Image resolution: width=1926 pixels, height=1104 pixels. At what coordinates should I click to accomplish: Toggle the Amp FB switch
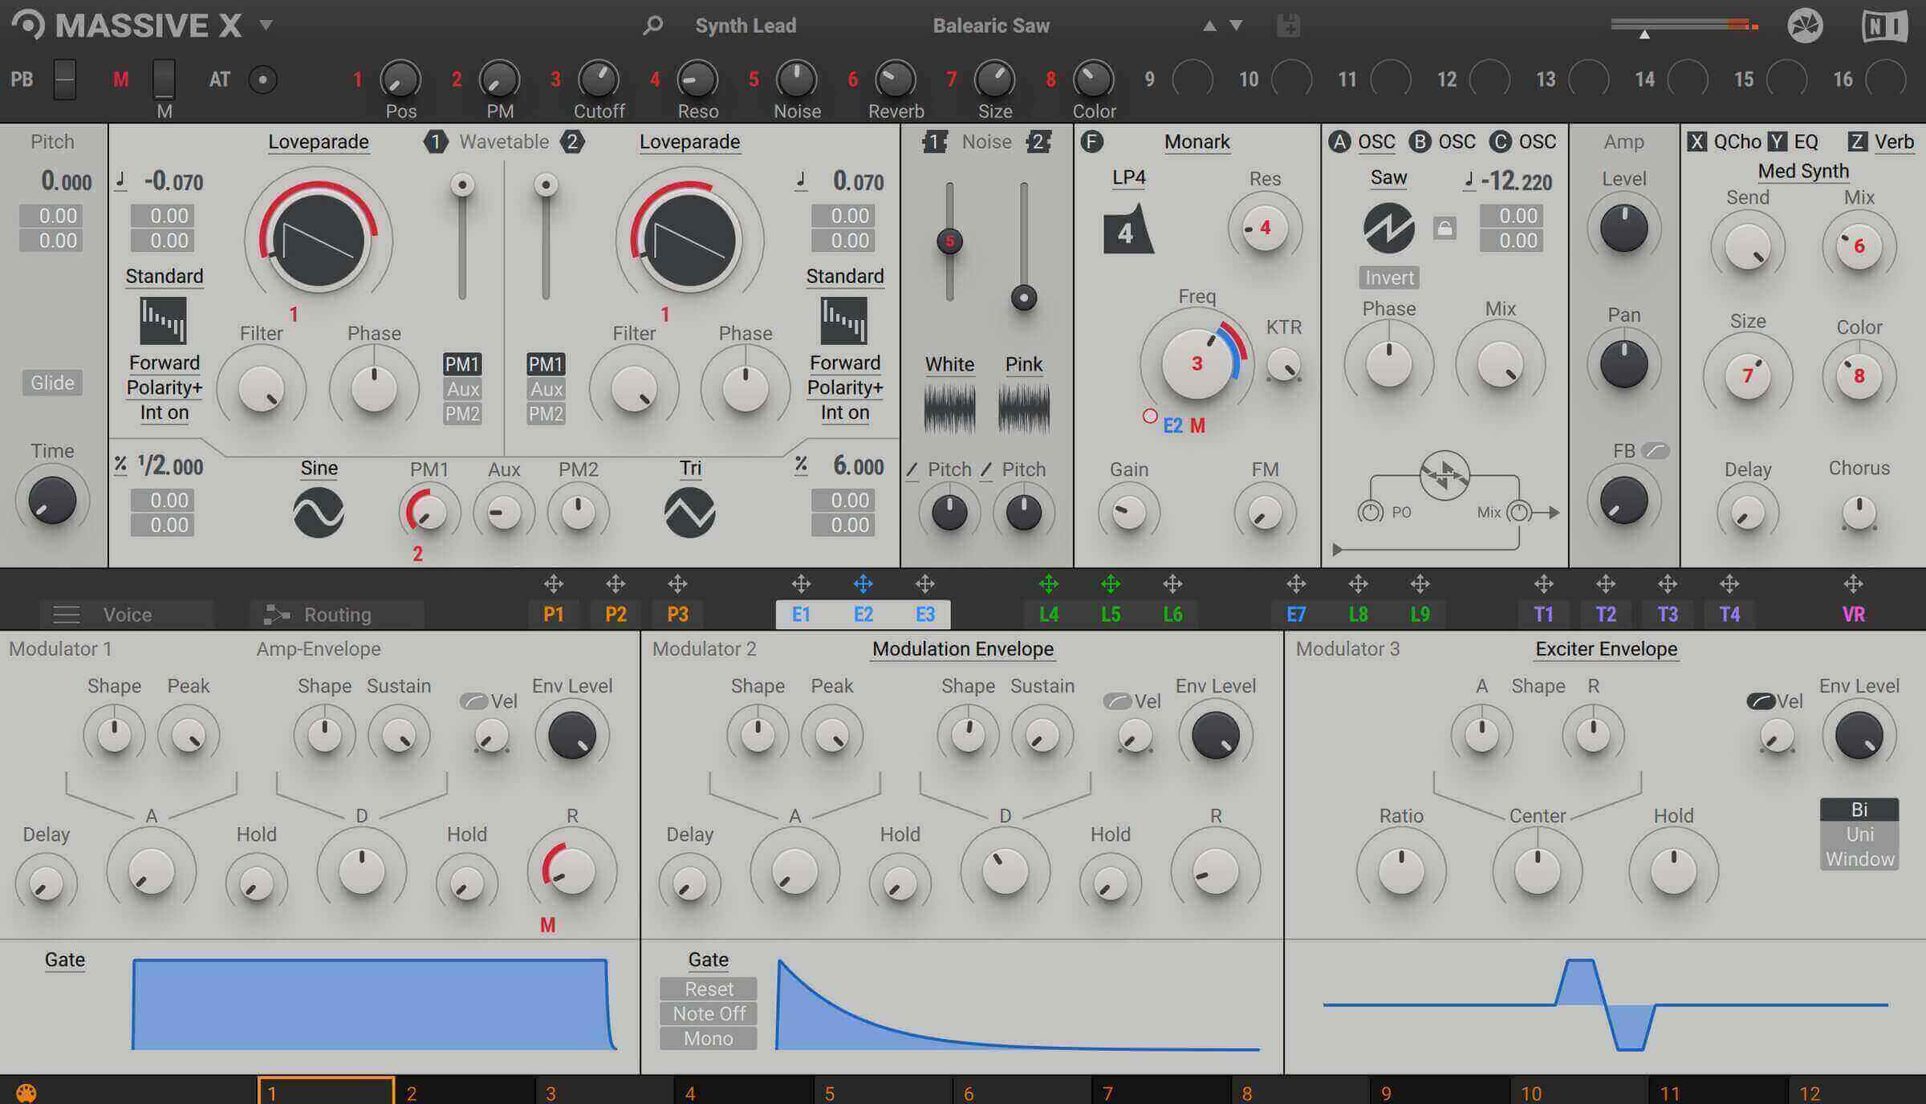click(1656, 451)
